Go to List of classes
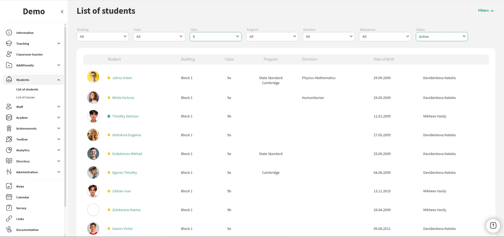This screenshot has width=504, height=237. point(25,97)
